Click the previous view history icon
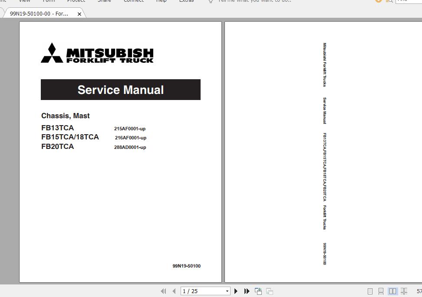Viewport: 422px width, 297px height. 258,291
